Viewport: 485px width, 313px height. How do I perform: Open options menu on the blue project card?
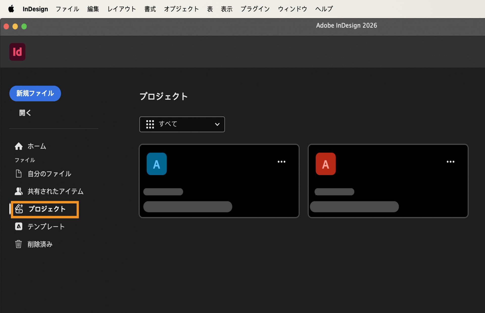click(x=281, y=162)
